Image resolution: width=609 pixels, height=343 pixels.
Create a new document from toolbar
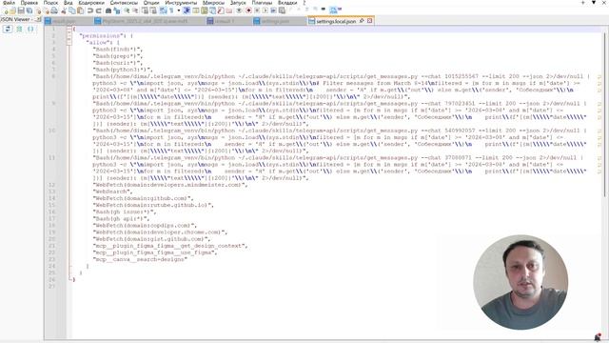pyautogui.click(x=6, y=10)
